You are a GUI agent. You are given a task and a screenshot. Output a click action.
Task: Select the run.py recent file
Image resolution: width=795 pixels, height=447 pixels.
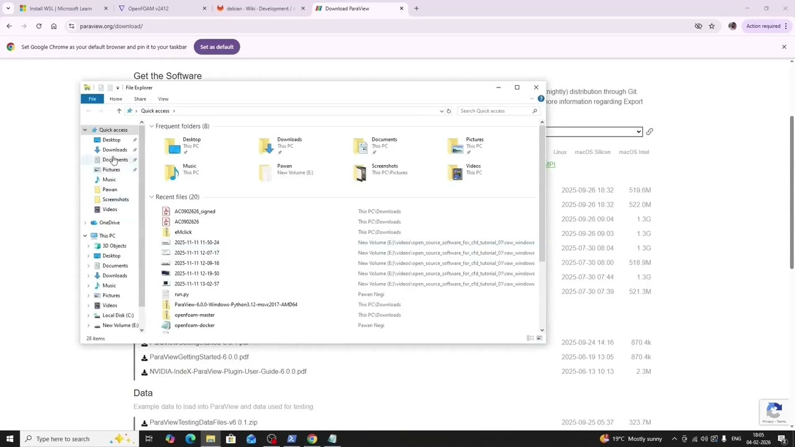(181, 294)
